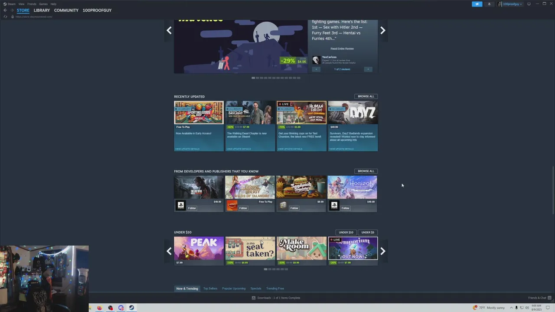The width and height of the screenshot is (555, 312).
Task: Select the New & Trending tab
Action: click(187, 289)
